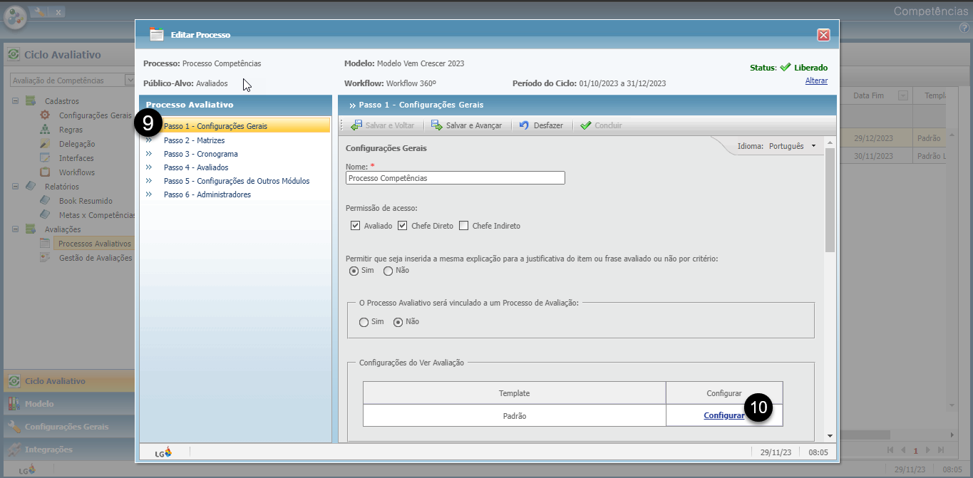Image resolution: width=973 pixels, height=478 pixels.
Task: Click the chevron icon beside Passo 6
Action: 149,194
